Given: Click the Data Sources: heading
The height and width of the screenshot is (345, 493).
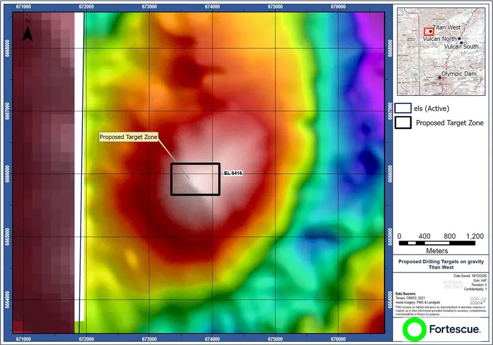Looking at the screenshot, I should coord(405,294).
